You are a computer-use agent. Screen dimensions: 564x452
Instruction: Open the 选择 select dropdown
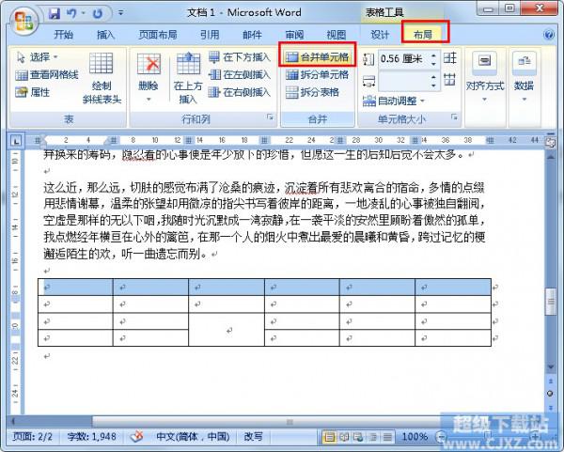[38, 57]
